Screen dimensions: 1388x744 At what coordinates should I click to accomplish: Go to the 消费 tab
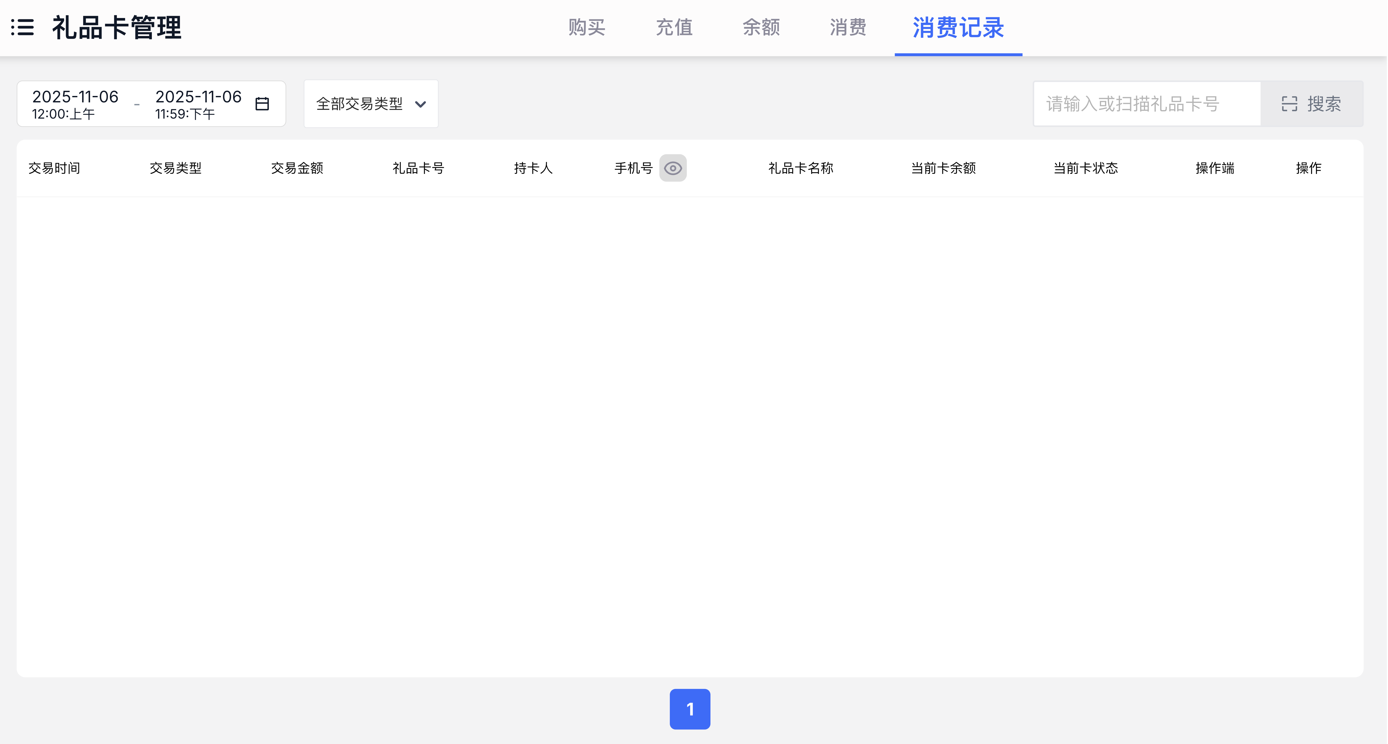(x=848, y=27)
